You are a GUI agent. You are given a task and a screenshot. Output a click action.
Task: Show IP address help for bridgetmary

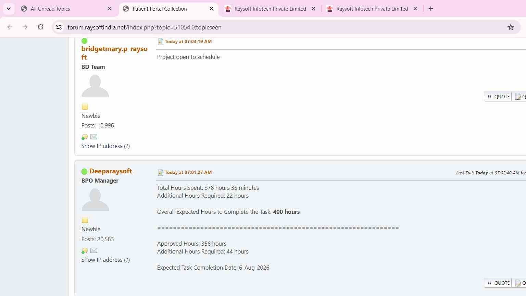pyautogui.click(x=127, y=146)
